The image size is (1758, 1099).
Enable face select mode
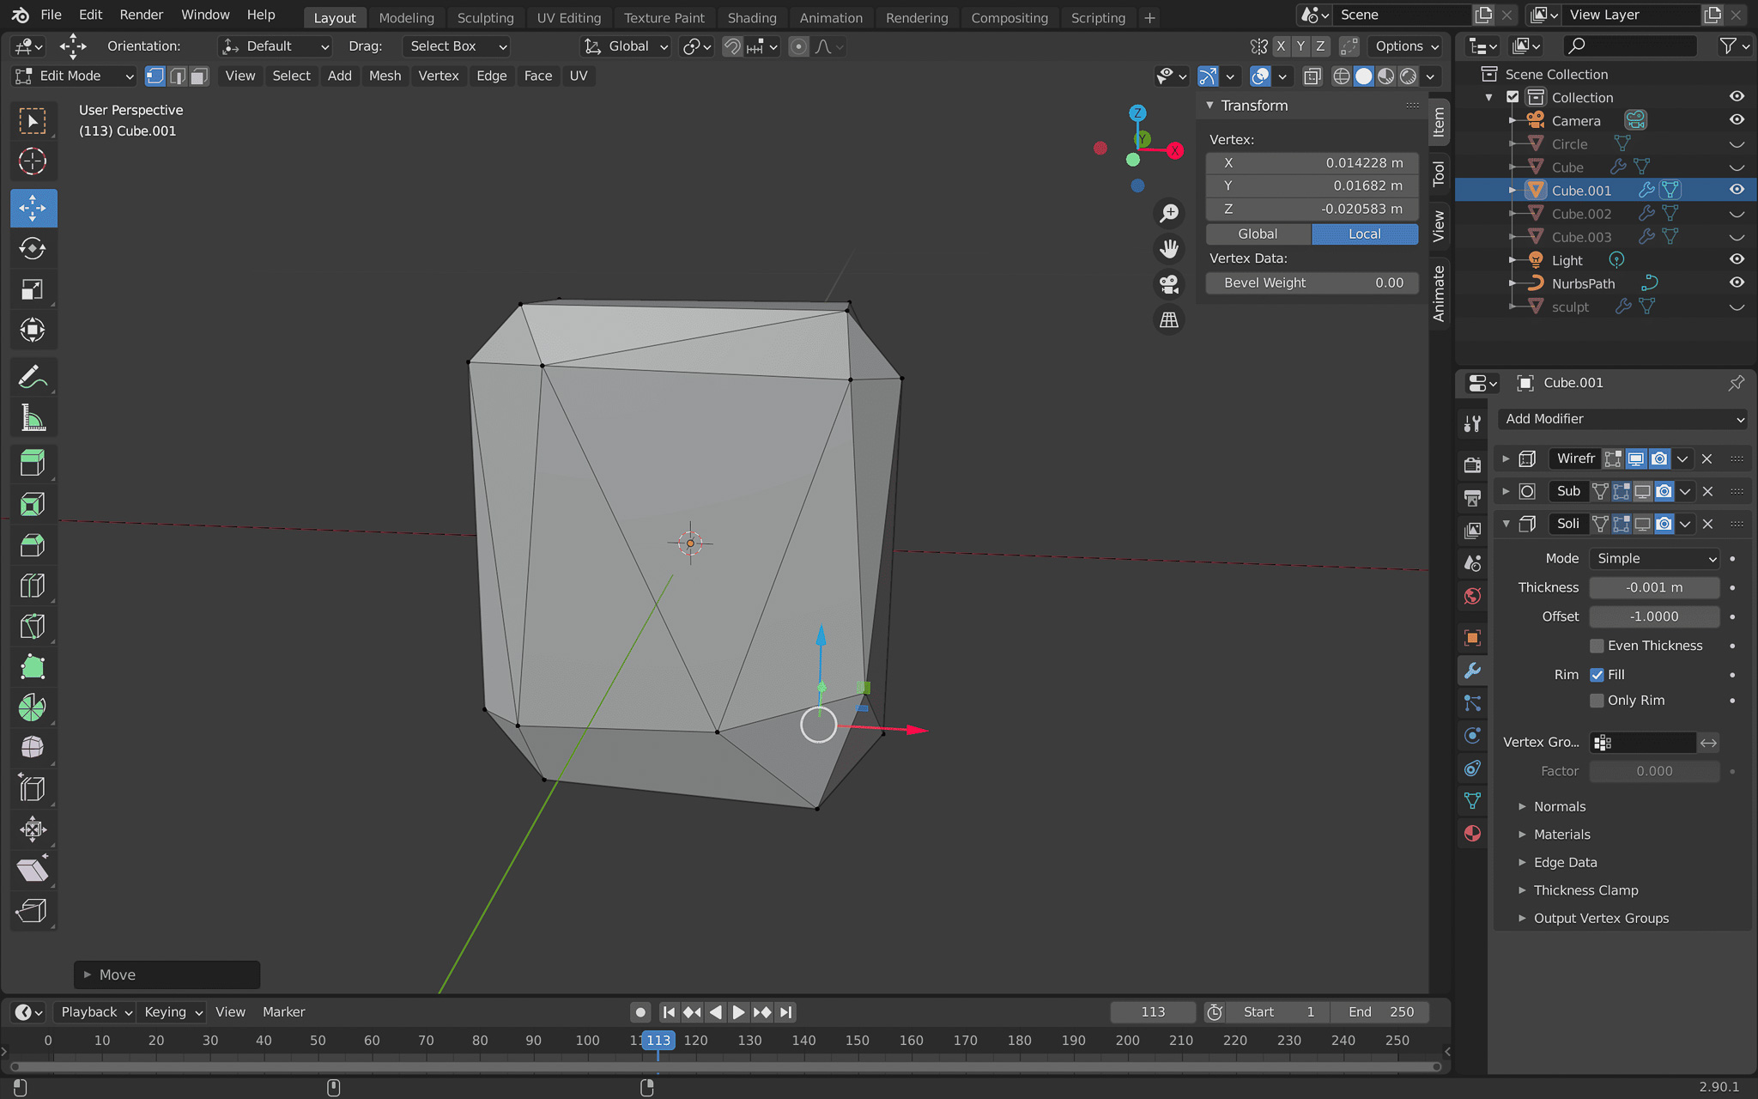(x=199, y=76)
